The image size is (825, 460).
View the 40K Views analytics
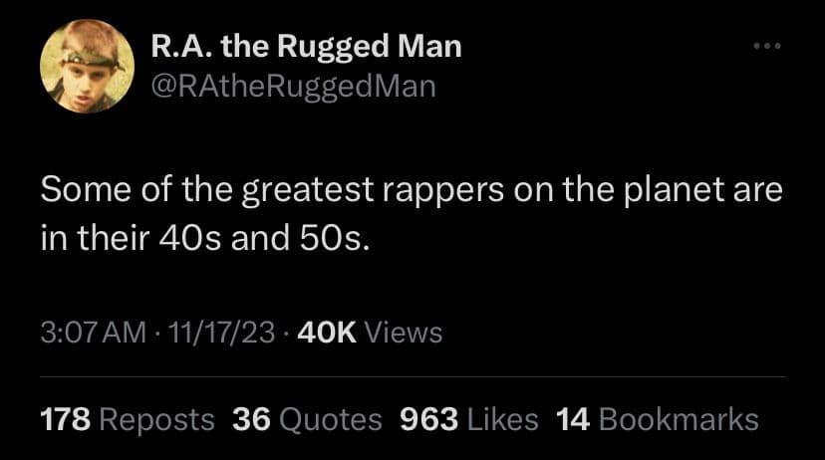click(371, 332)
